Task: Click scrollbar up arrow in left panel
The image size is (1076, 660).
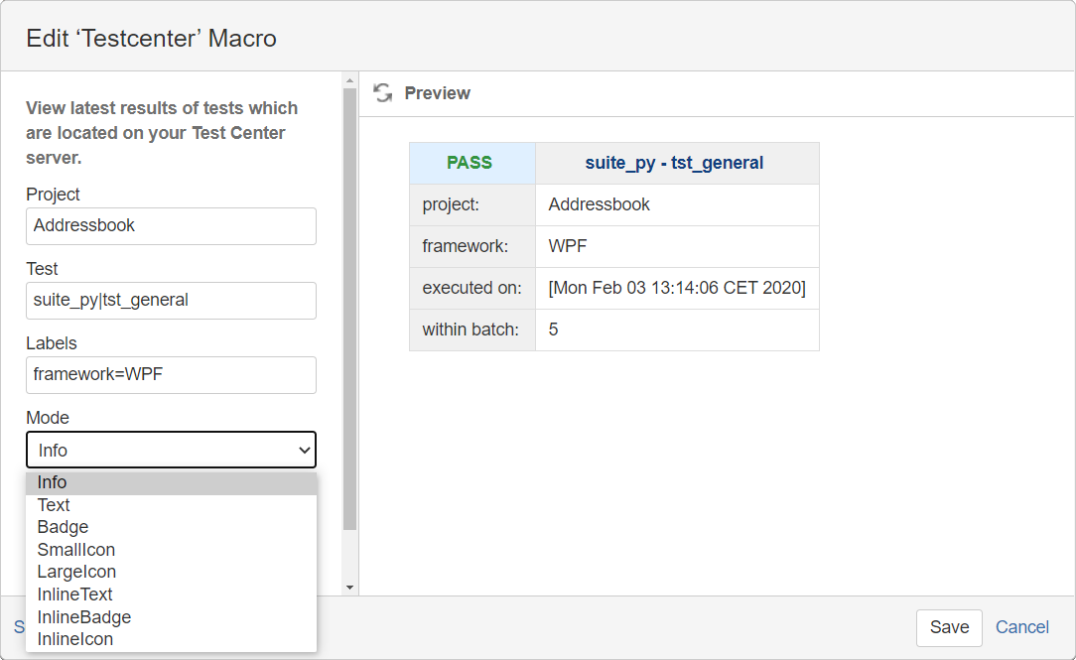Action: 349,78
